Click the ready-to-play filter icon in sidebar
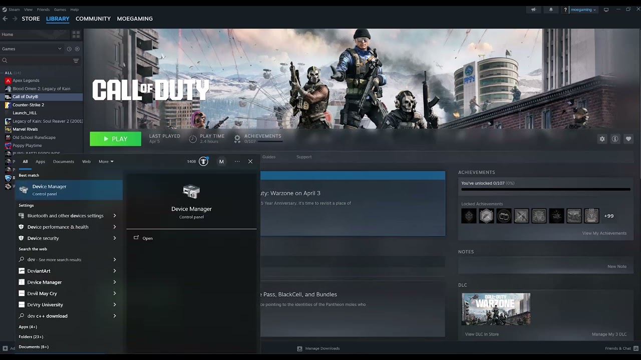Image resolution: width=641 pixels, height=360 pixels. (x=77, y=49)
